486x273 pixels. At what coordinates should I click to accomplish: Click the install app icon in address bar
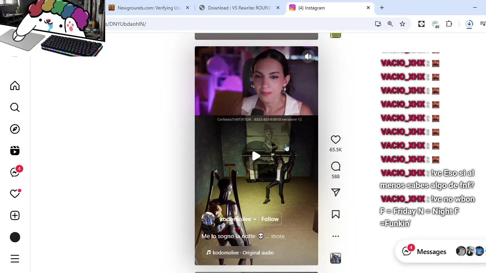378,24
